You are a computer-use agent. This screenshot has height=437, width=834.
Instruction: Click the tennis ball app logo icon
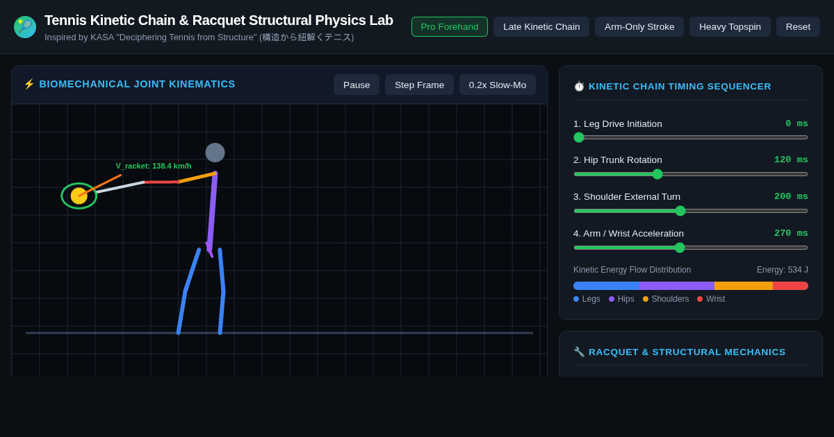point(25,27)
